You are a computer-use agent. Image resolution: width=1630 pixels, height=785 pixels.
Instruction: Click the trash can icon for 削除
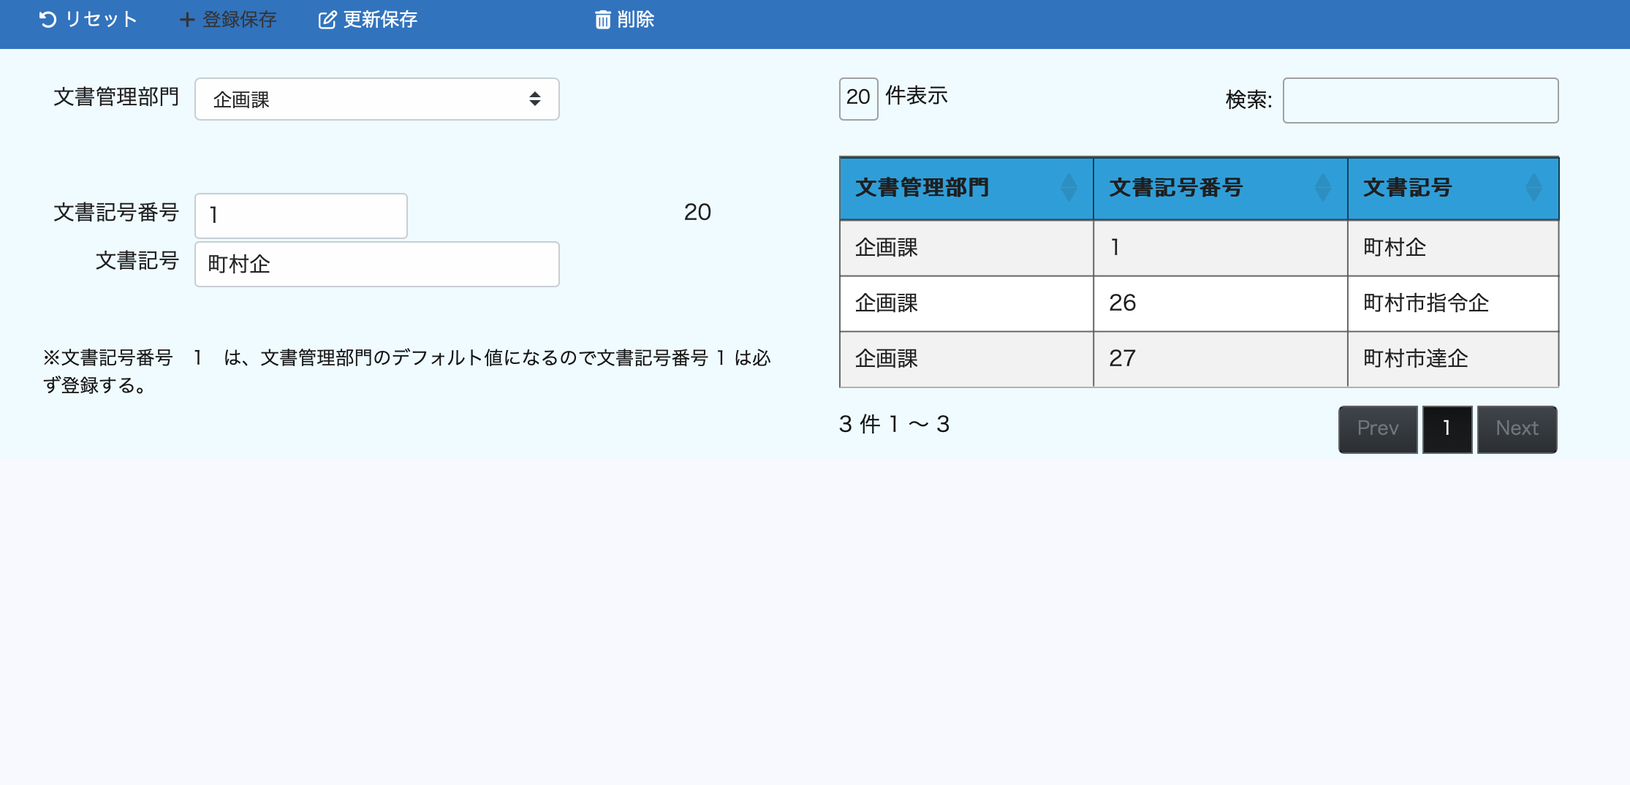click(x=602, y=20)
